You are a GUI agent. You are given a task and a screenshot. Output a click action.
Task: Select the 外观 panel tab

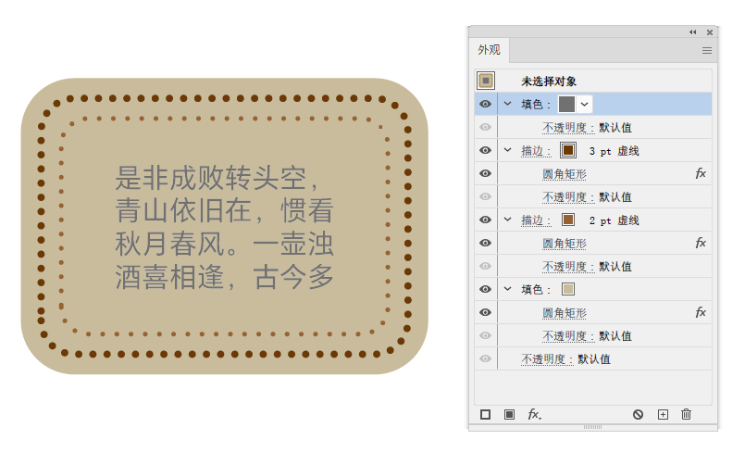pyautogui.click(x=489, y=51)
